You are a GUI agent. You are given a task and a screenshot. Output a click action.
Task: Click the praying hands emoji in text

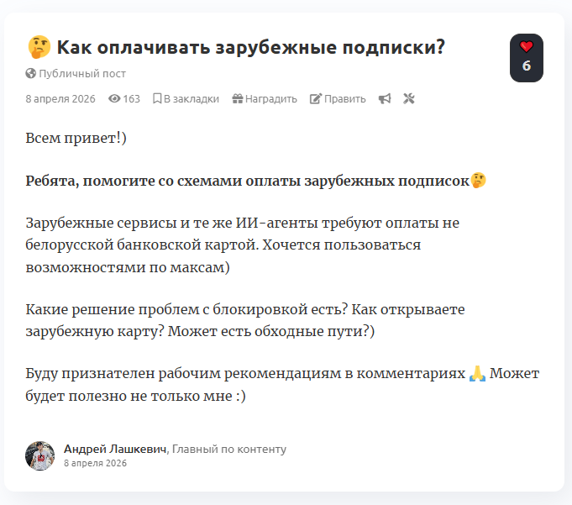pos(477,373)
